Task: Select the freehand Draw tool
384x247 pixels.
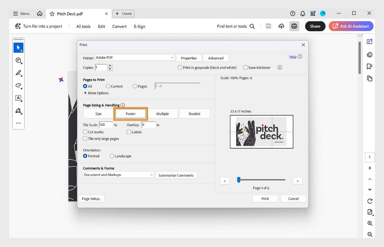Action: pyautogui.click(x=18, y=85)
